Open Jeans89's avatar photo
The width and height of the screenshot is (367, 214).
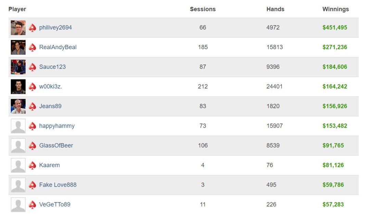tap(18, 106)
